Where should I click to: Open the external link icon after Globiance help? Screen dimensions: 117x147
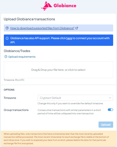(x=77, y=28)
